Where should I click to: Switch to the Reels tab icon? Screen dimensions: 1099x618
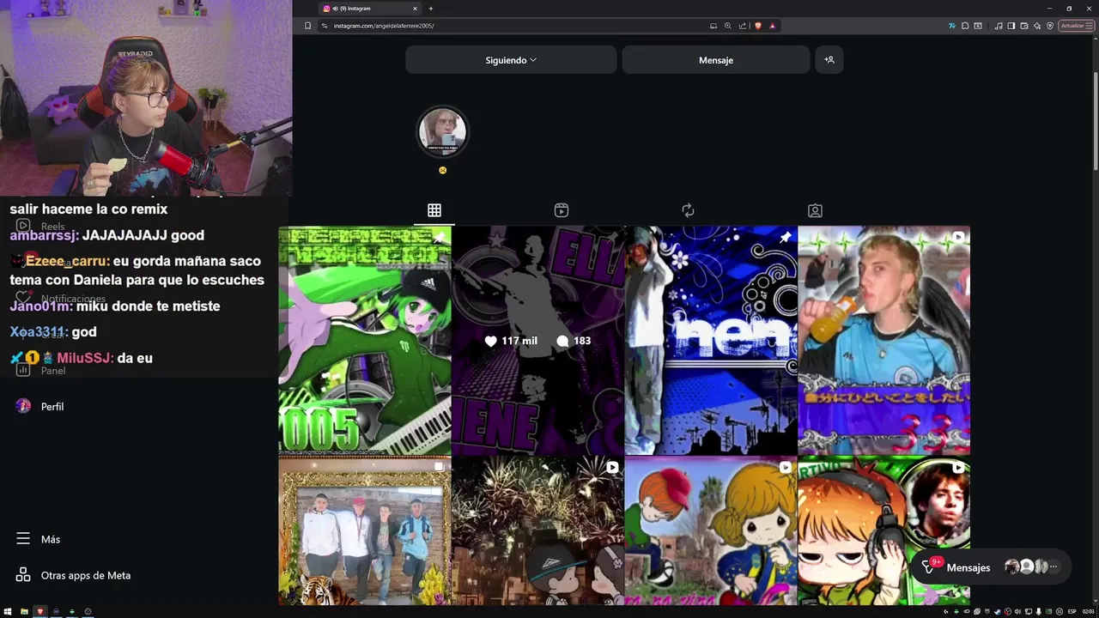point(562,210)
